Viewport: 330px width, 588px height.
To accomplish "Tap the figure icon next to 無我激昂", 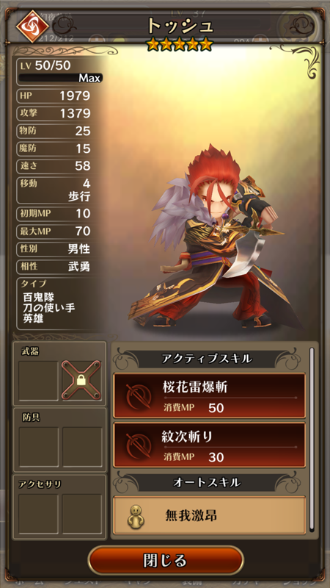I will [135, 516].
